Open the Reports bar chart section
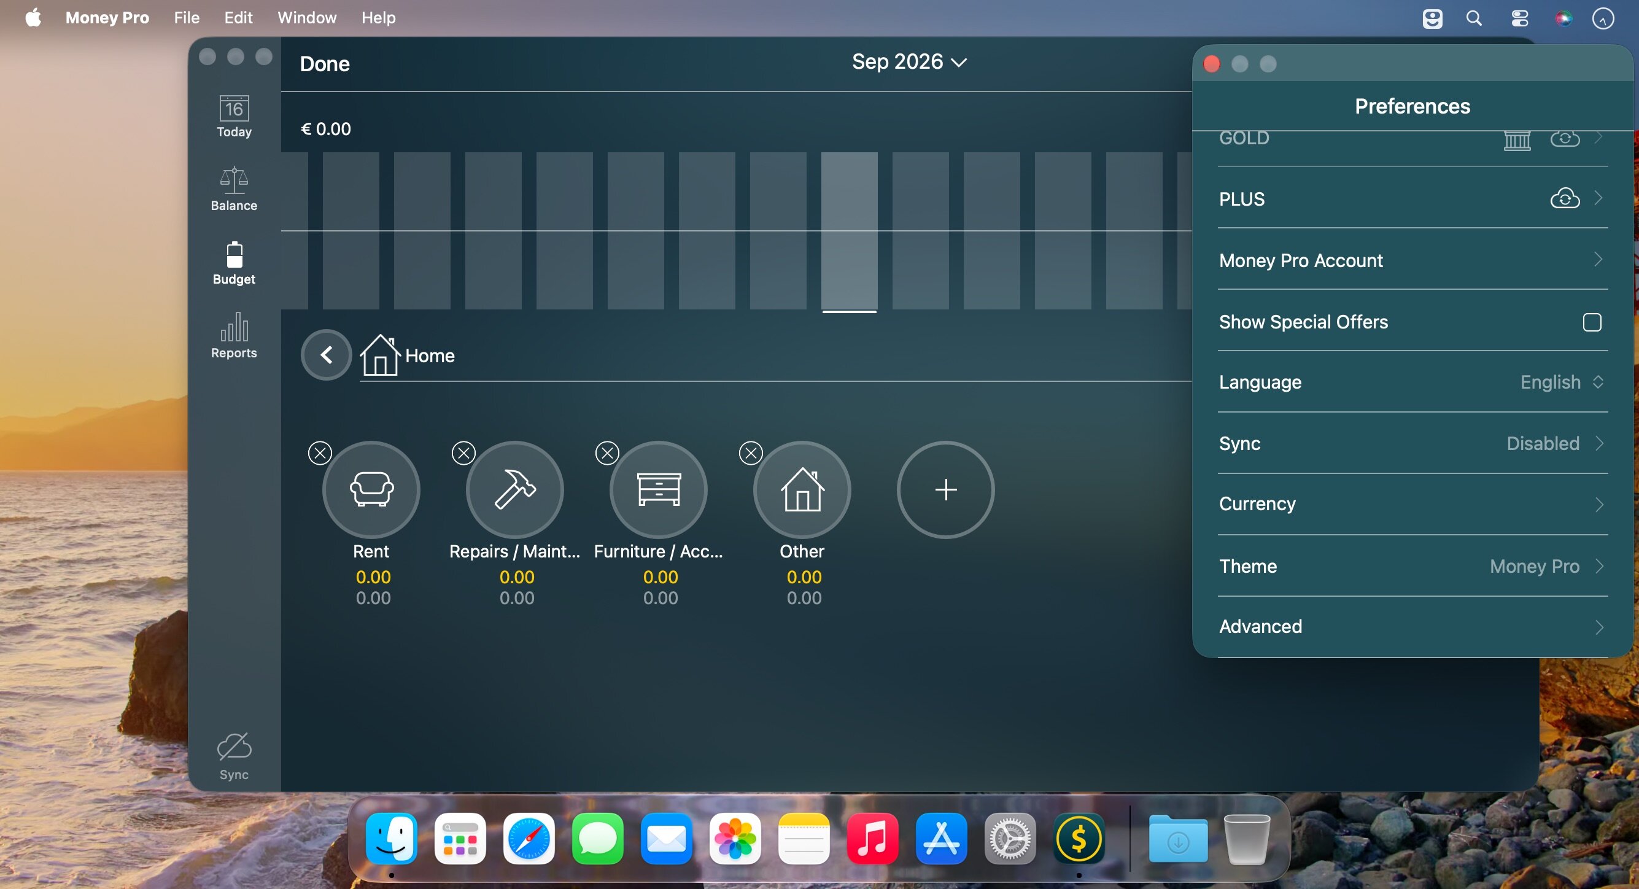Screen dimensions: 1639x889 (234, 335)
